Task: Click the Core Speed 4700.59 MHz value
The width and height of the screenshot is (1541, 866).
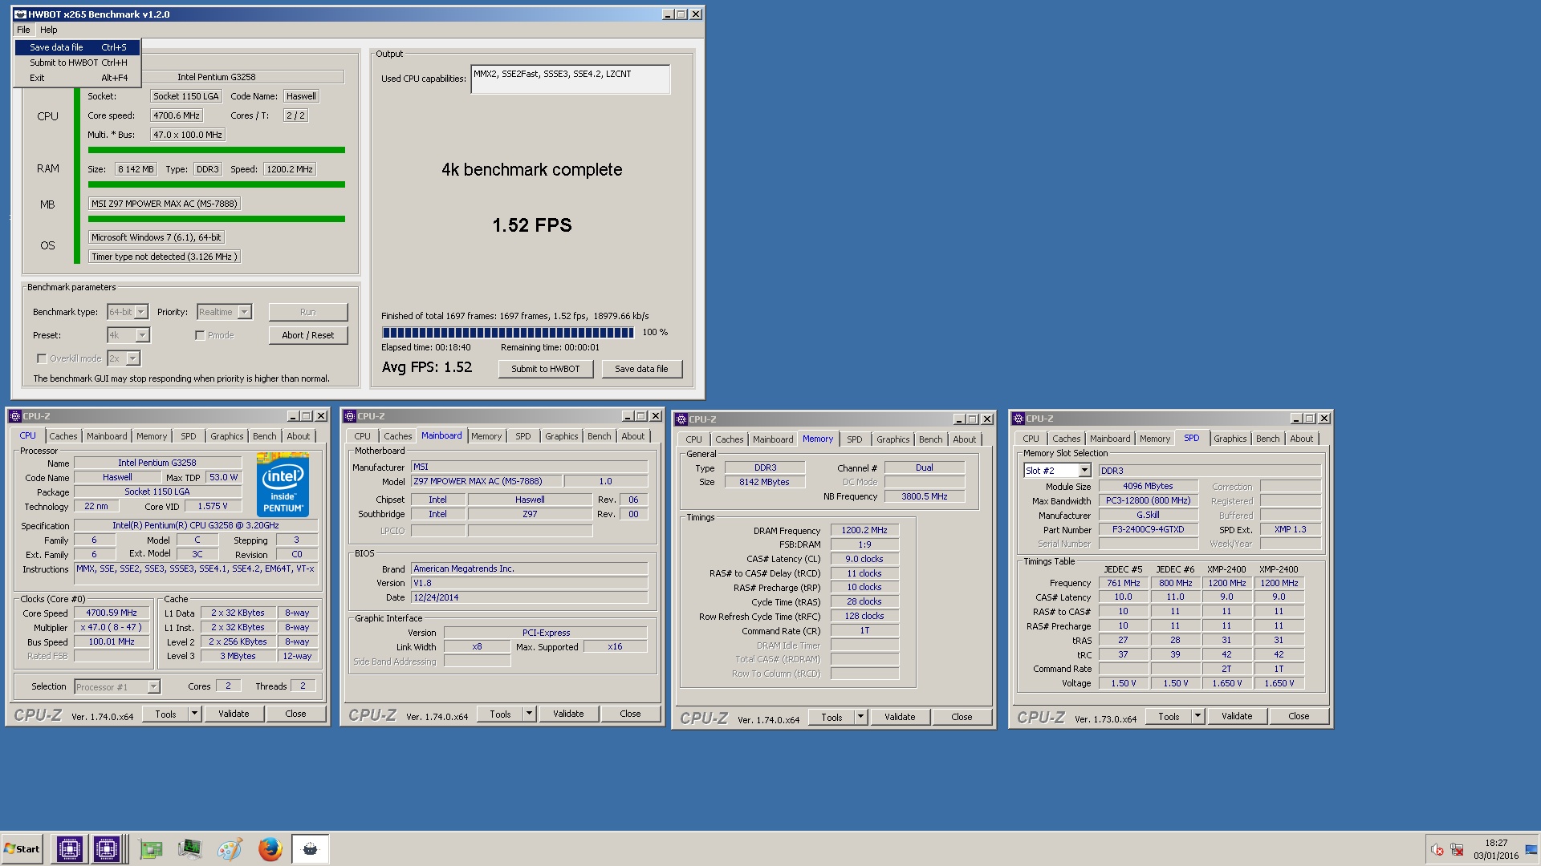Action: click(x=112, y=613)
